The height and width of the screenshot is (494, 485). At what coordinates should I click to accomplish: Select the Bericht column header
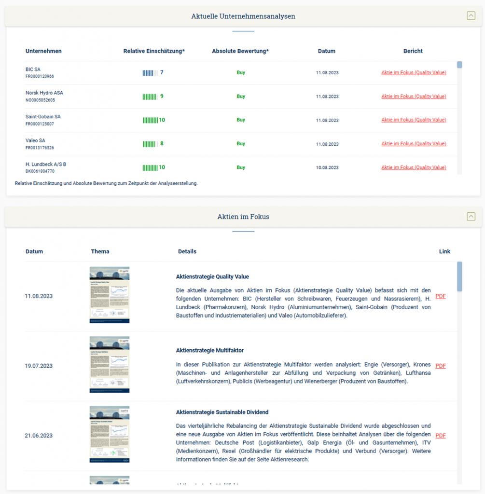413,51
